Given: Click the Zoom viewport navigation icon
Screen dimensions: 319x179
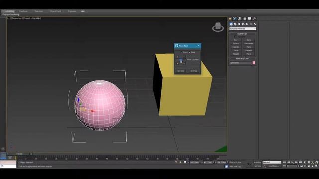Looking at the screenshot, I should (x=305, y=162).
